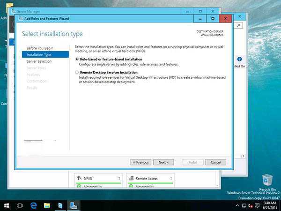Click the wizard sidebar horizontal scrollbar
The width and height of the screenshot is (281, 211).
pyautogui.click(x=33, y=141)
